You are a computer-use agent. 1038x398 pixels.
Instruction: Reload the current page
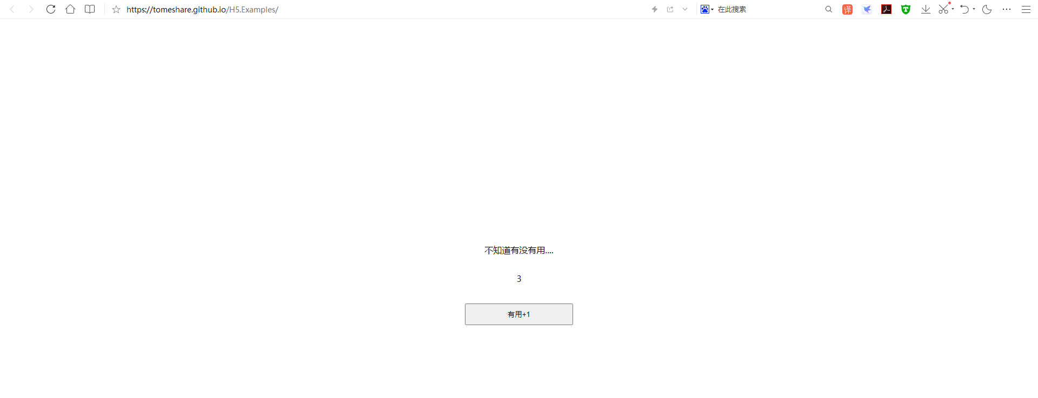point(51,9)
